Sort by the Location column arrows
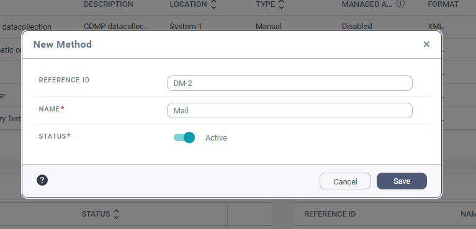The height and width of the screenshot is (229, 476). pos(213,4)
